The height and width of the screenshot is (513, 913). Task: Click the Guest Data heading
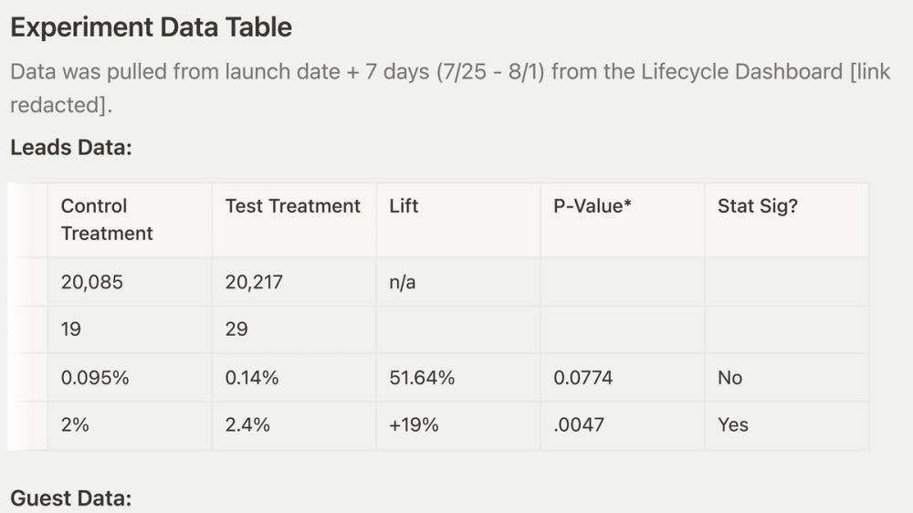[x=71, y=498]
